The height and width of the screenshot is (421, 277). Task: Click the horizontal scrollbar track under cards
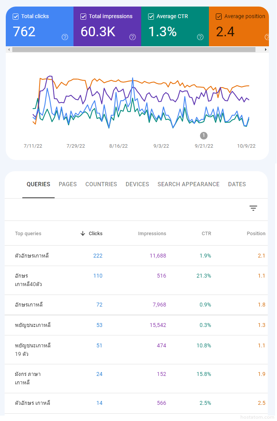pos(135,50)
